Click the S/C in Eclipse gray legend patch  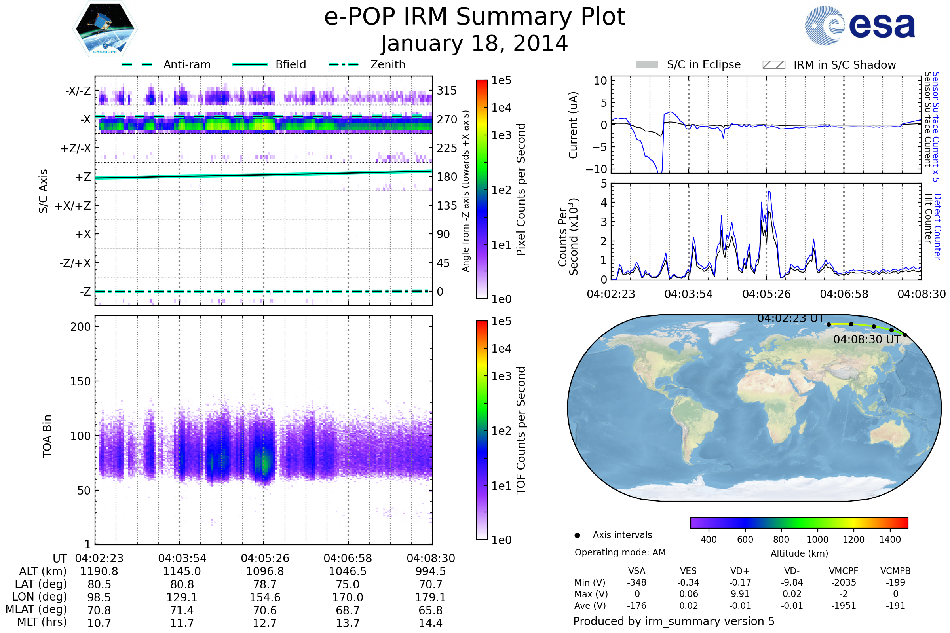647,65
